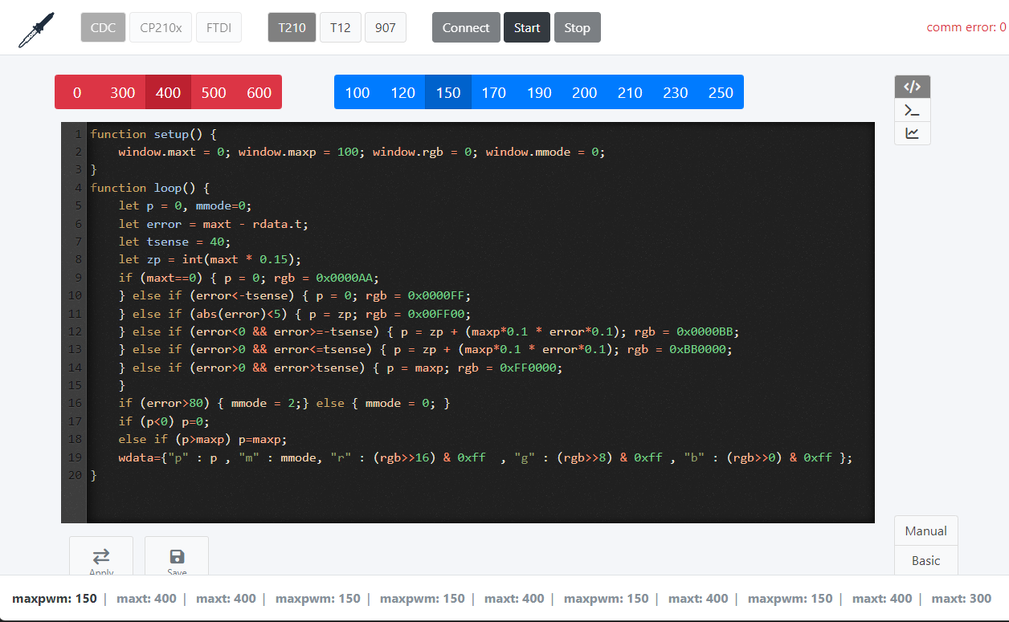Screen dimensions: 1009x622
Task: Click the Save floppy disk icon
Action: (177, 556)
